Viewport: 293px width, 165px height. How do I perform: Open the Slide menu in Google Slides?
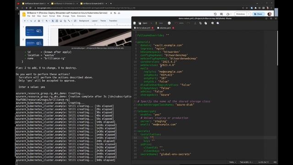[x=59, y=16]
